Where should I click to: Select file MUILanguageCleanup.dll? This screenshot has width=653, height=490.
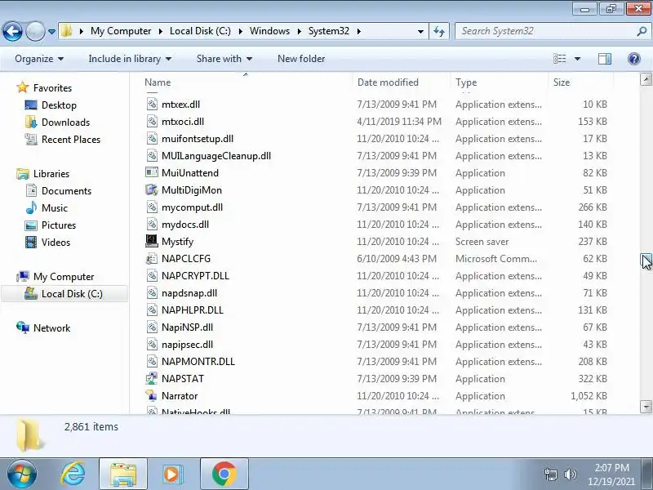(216, 156)
